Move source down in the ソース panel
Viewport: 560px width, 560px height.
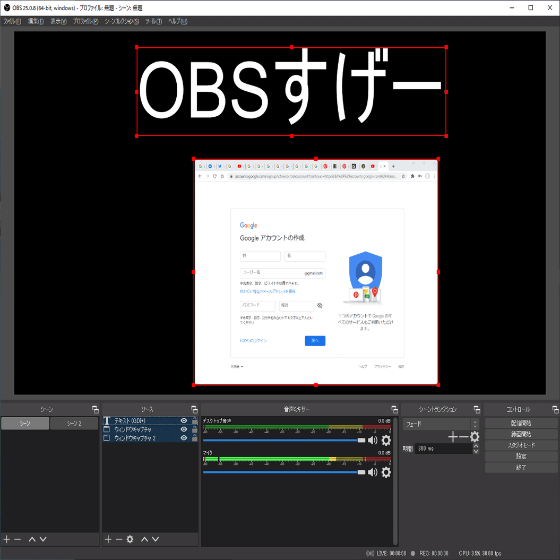click(x=156, y=539)
